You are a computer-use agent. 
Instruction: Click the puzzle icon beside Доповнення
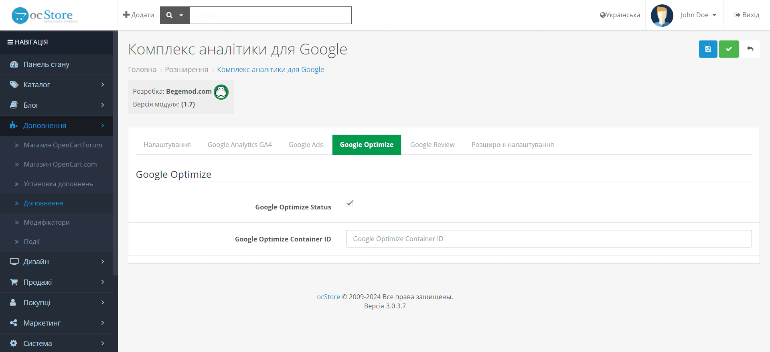pos(14,125)
